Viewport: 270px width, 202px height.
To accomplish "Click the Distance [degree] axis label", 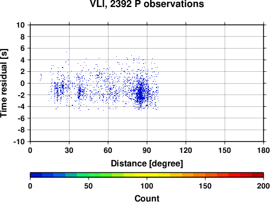I will point(147,164).
